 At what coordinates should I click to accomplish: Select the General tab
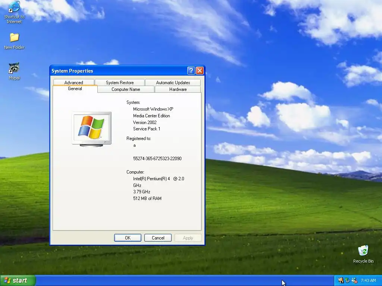click(75, 89)
